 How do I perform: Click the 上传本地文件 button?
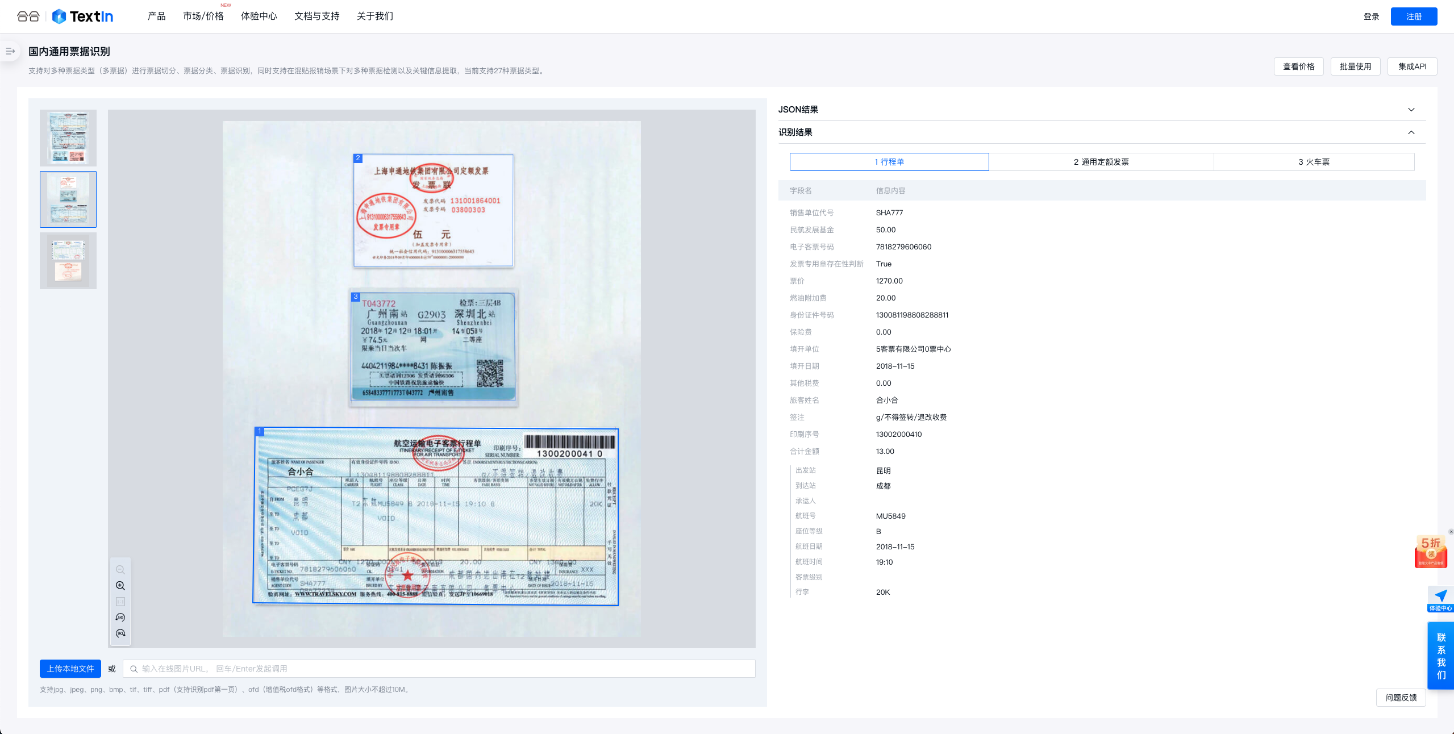click(x=70, y=669)
